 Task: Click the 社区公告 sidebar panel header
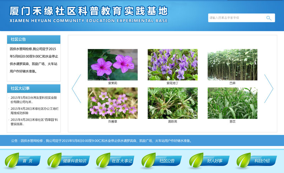pyautogui.click(x=34, y=39)
